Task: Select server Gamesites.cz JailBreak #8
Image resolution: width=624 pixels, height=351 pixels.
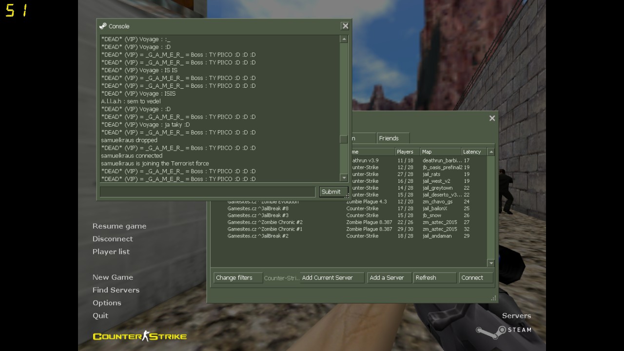Action: (349, 209)
